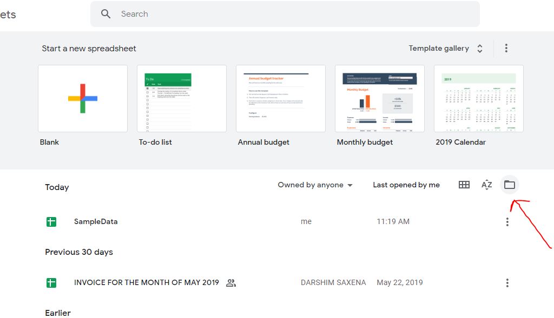Start a To-do list from the template
Image resolution: width=554 pixels, height=318 pixels.
pos(181,98)
